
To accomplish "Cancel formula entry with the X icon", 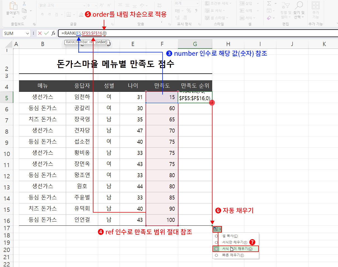I will pyautogui.click(x=40, y=33).
